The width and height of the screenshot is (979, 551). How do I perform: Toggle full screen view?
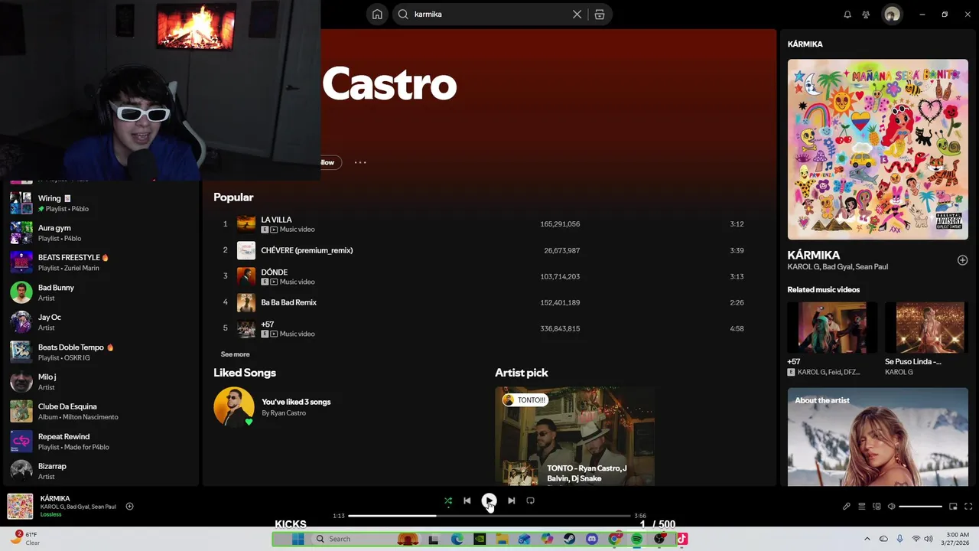point(968,506)
